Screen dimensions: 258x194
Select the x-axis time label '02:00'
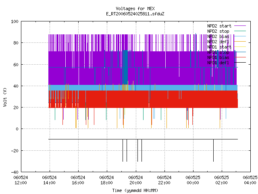click(x=221, y=183)
